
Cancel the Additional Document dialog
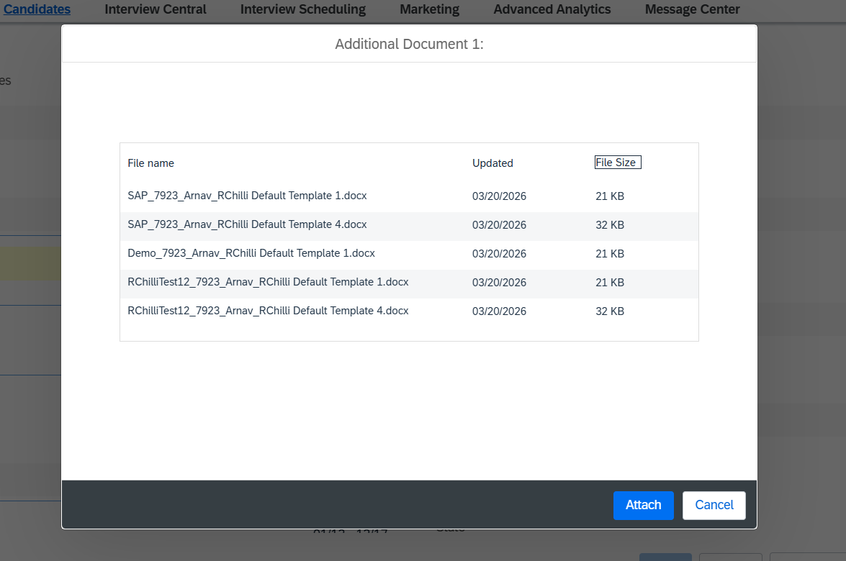coord(714,505)
